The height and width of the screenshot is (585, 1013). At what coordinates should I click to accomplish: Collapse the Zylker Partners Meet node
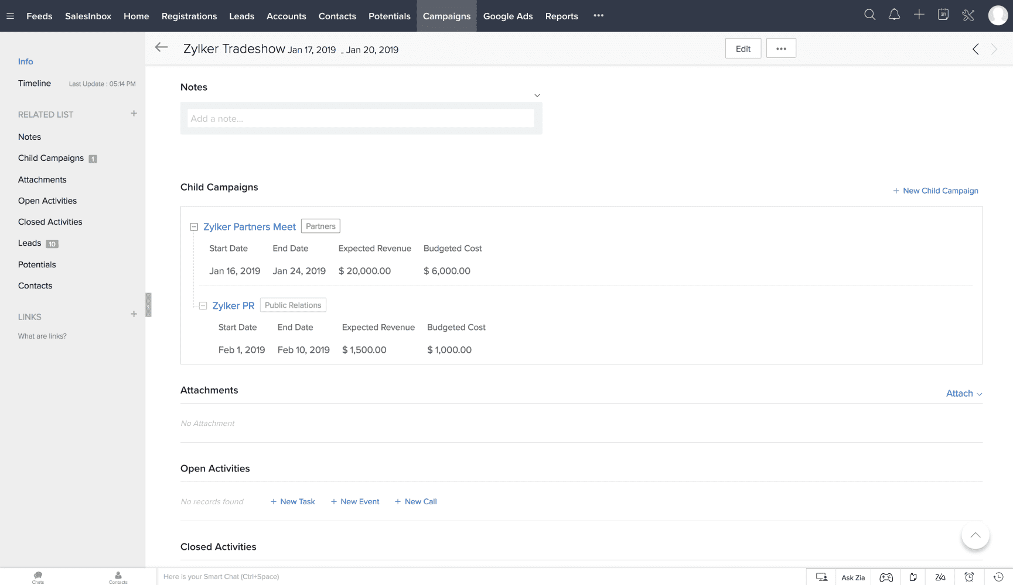click(x=194, y=227)
